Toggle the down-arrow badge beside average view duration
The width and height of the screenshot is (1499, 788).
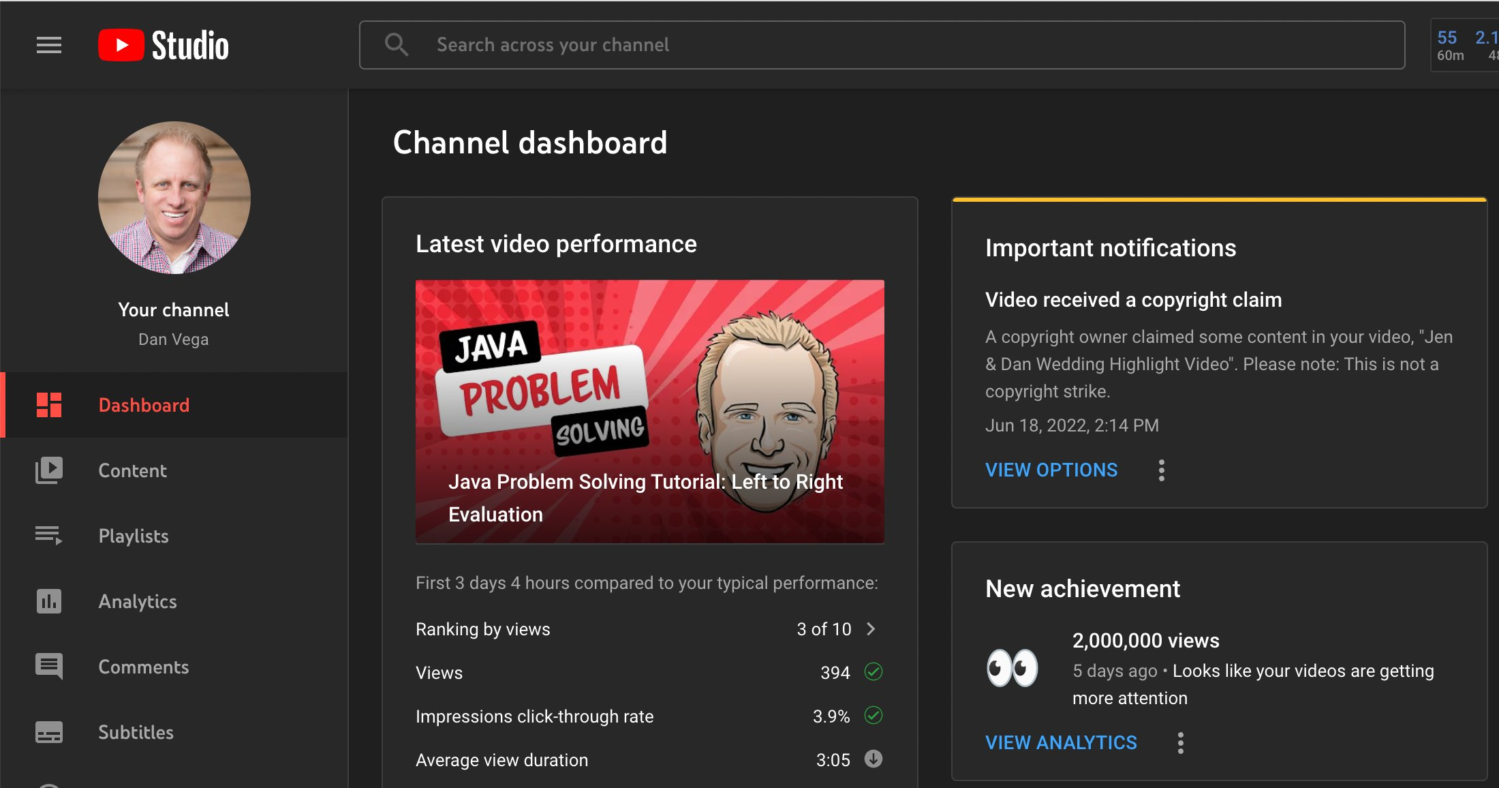click(874, 759)
